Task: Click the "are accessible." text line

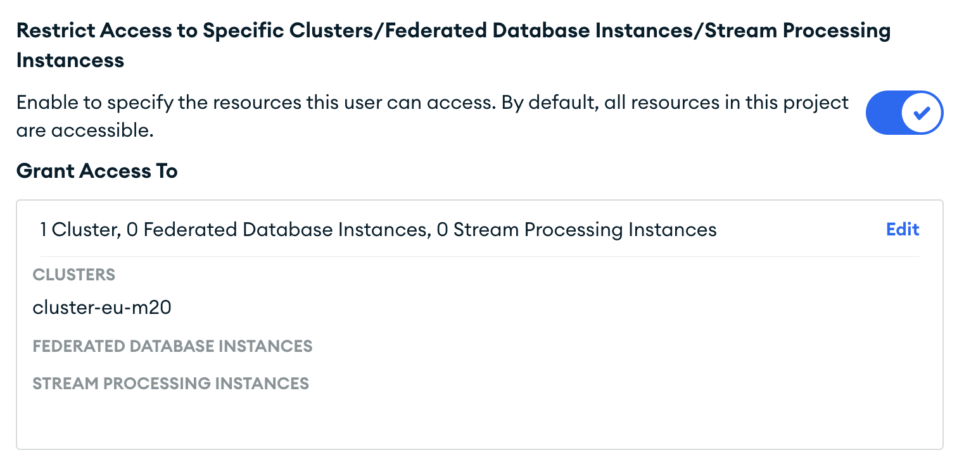Action: (x=85, y=131)
